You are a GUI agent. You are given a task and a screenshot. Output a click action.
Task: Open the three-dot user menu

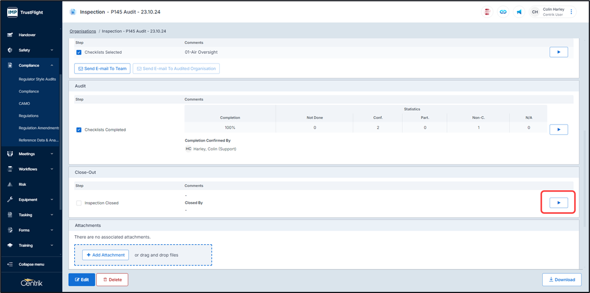pos(571,12)
